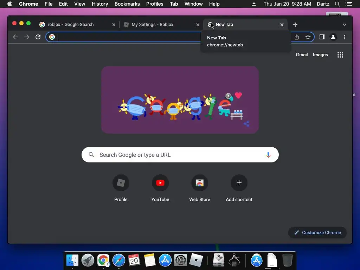Open the File menu
Viewport: 360px width, 270px height.
pos(49,4)
